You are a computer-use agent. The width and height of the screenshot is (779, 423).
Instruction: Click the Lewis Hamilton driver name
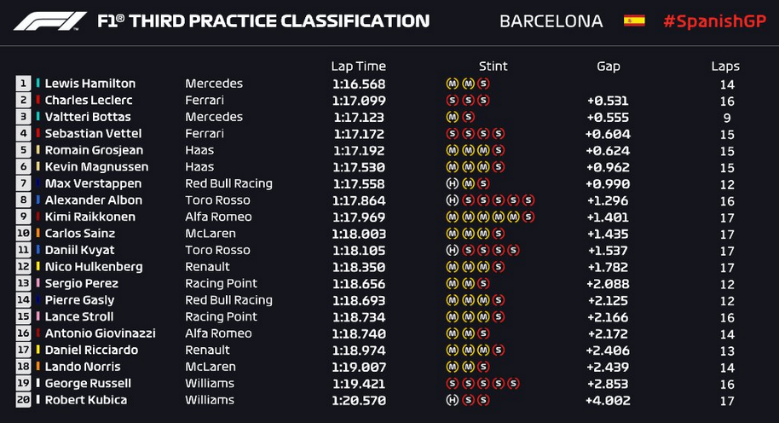tap(90, 84)
